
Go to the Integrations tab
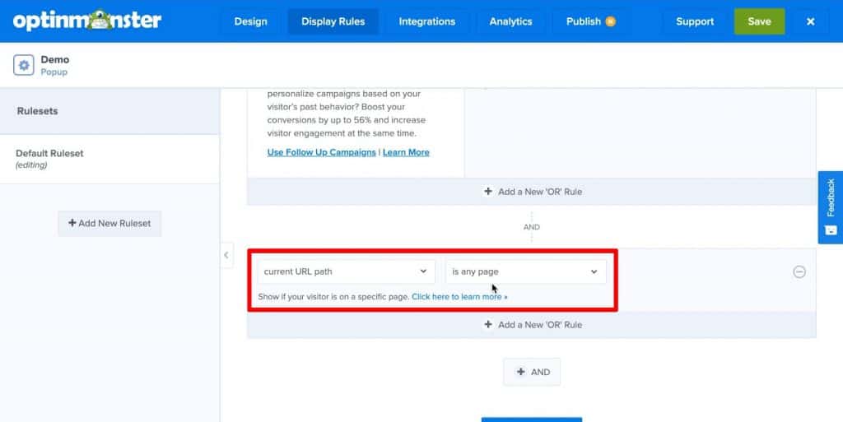tap(427, 21)
